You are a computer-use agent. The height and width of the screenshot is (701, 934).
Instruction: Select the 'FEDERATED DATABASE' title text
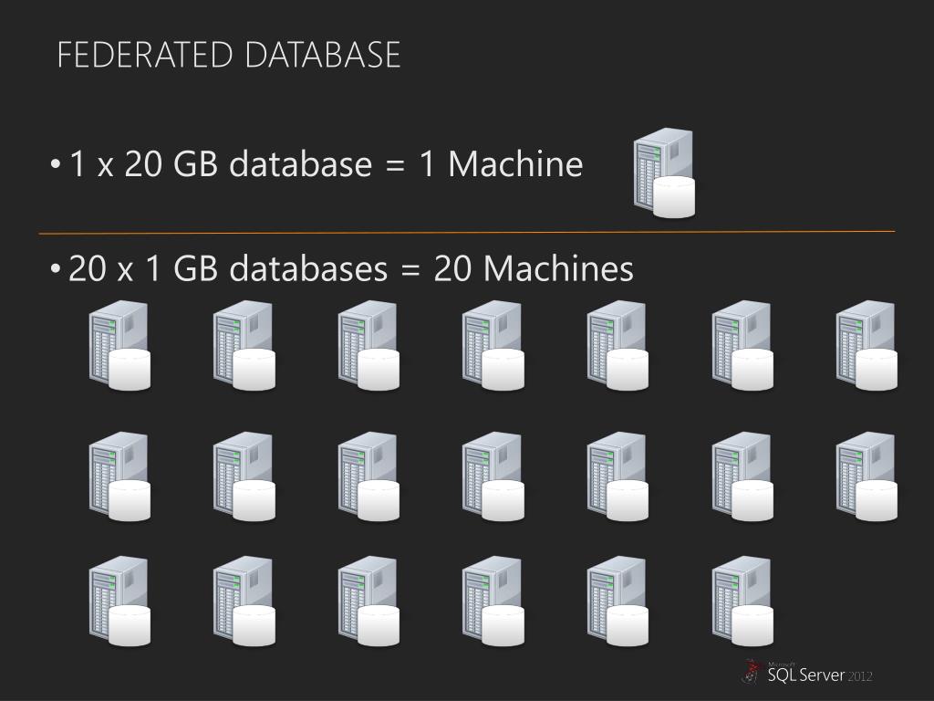coord(229,55)
